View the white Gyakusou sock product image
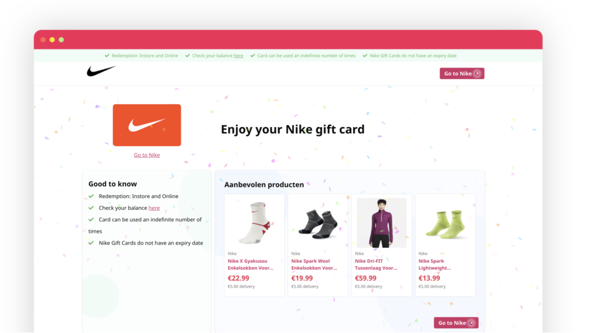The height and width of the screenshot is (333, 590). click(254, 223)
